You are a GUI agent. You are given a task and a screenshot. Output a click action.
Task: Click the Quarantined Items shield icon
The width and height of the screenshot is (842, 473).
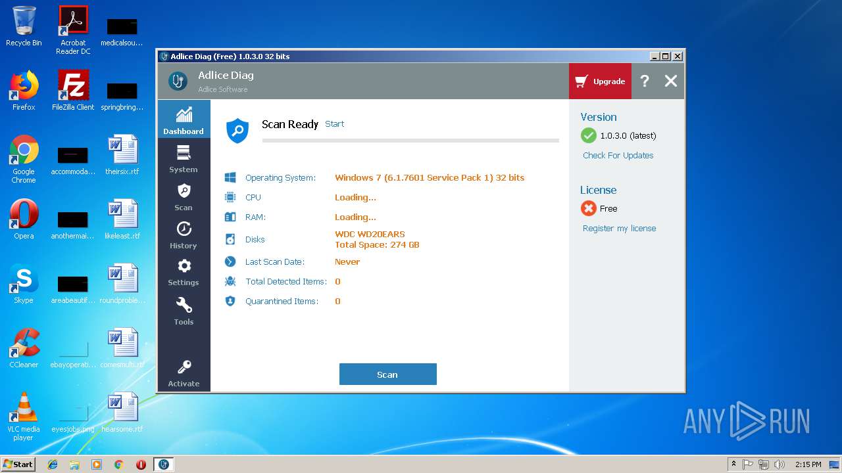tap(230, 301)
